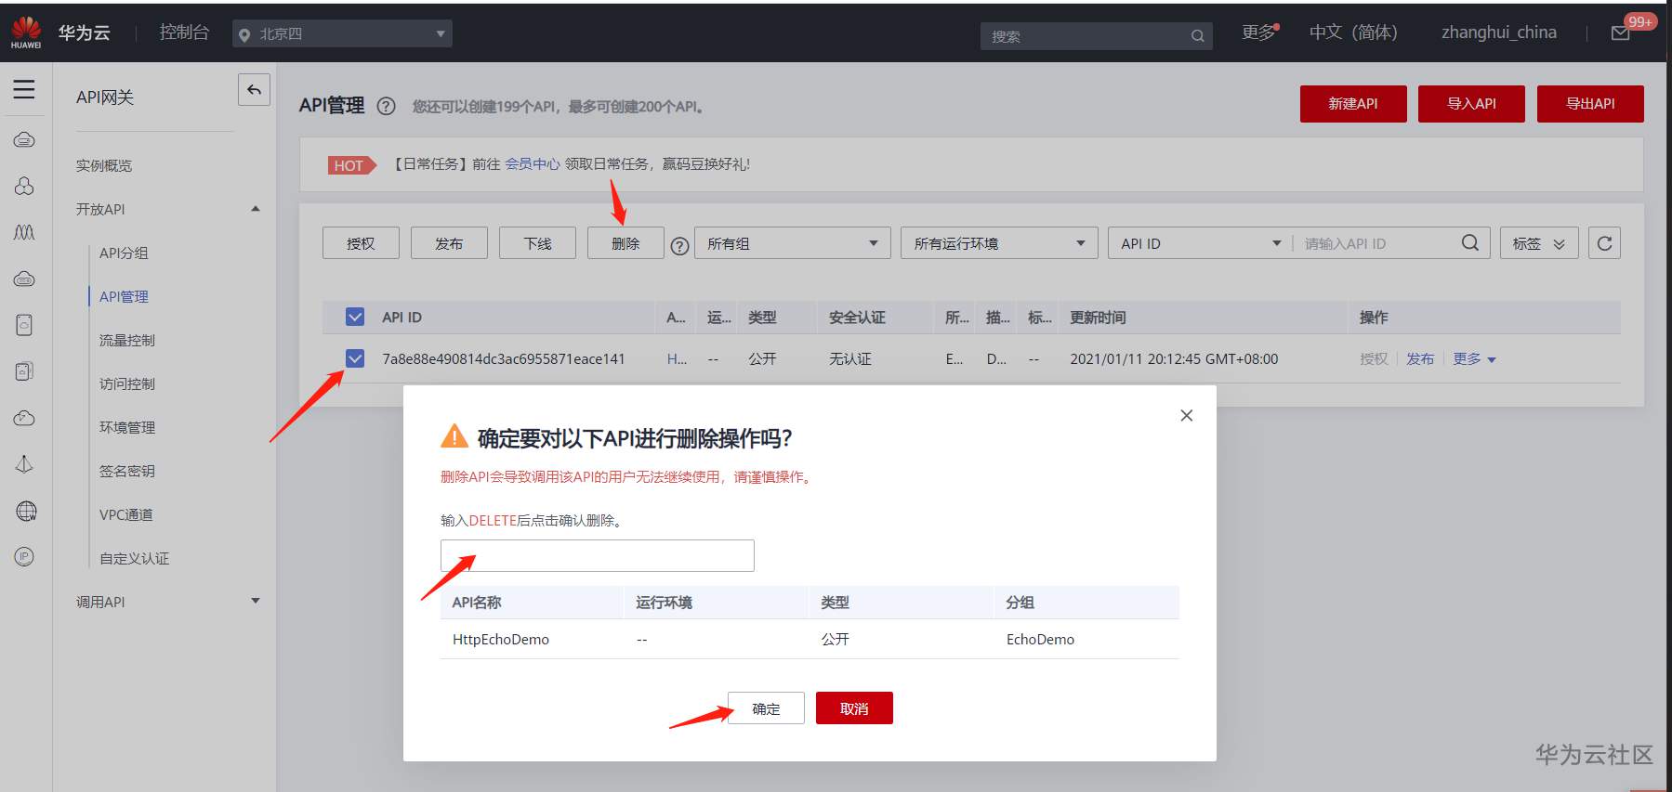Image resolution: width=1672 pixels, height=792 pixels.
Task: Click the API ID 7a8e88e490814dc3ac6955871eace141 text
Action: [504, 359]
